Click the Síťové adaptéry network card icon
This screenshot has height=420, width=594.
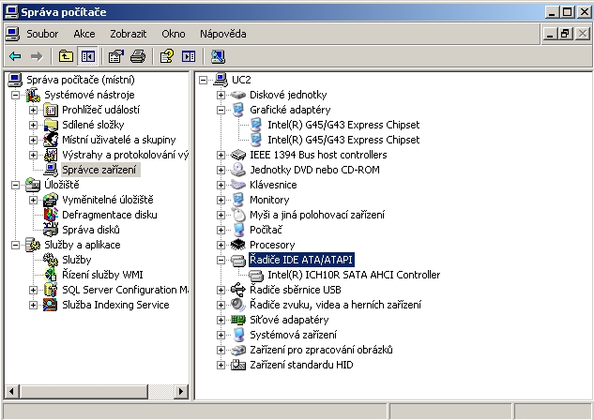pos(238,320)
